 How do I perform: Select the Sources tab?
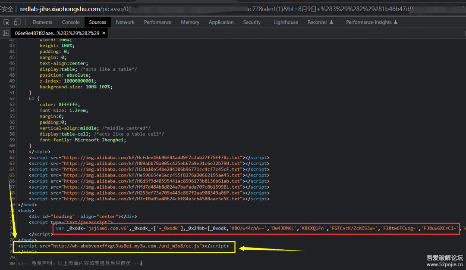[x=98, y=22]
